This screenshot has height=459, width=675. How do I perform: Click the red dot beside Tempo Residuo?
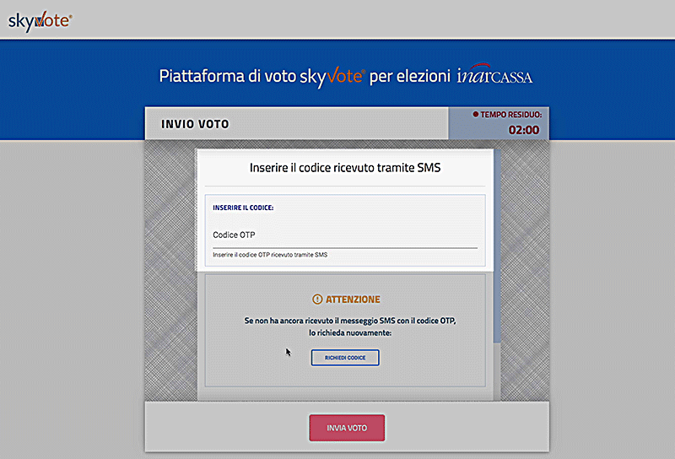pyautogui.click(x=476, y=114)
